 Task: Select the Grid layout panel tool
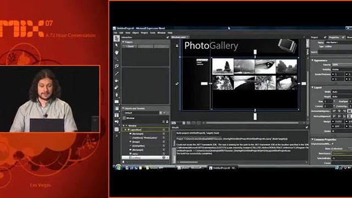click(x=117, y=109)
